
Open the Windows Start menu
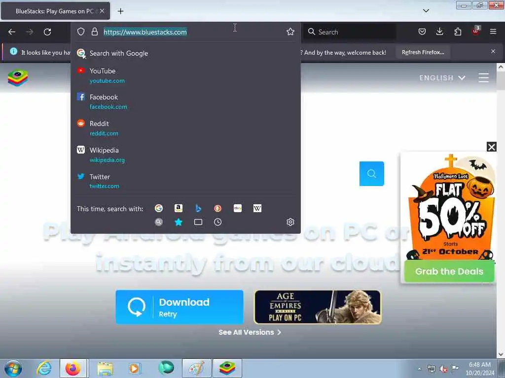13,368
